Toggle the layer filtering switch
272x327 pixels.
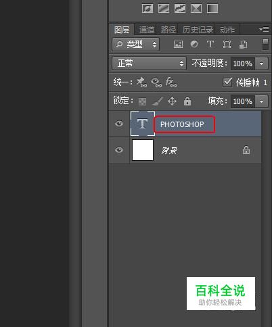265,44
